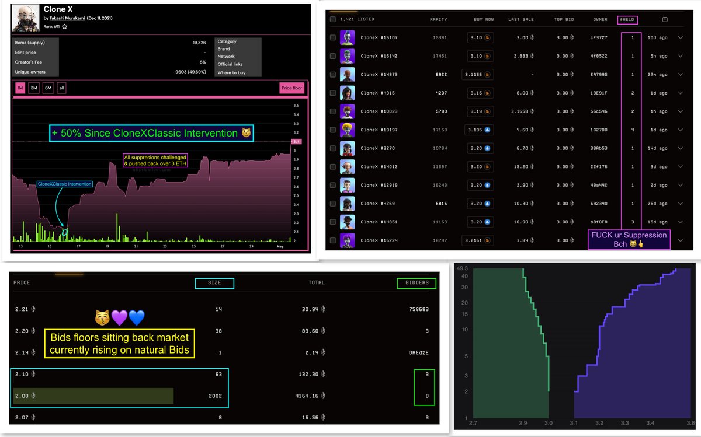Switch chart range to 6M
Screen dimensions: 701x437
[x=48, y=88]
